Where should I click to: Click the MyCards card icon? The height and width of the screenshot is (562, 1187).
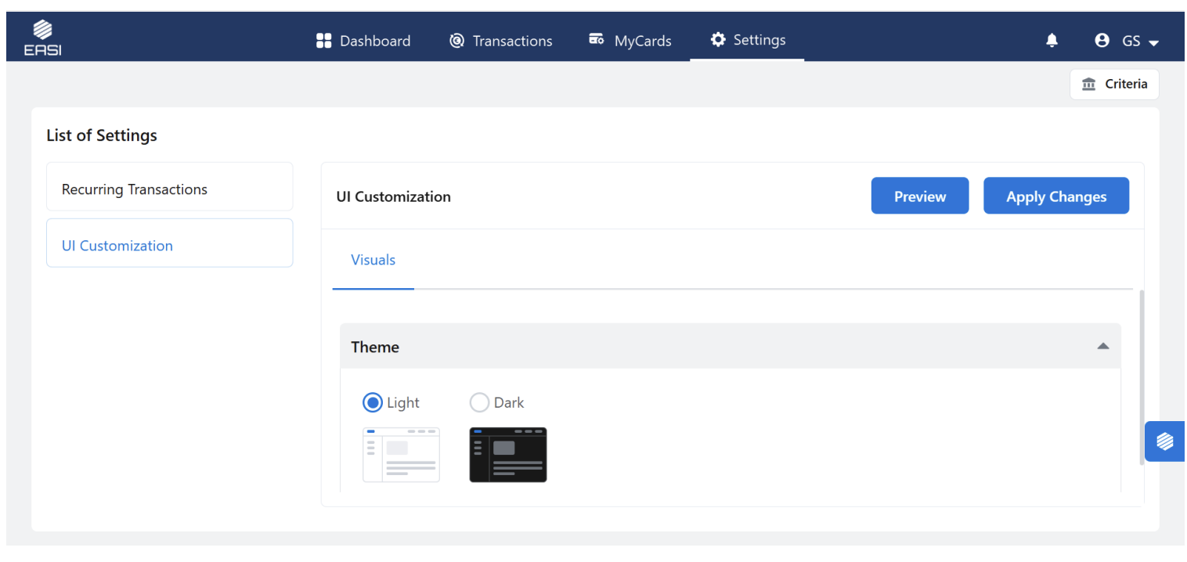597,40
